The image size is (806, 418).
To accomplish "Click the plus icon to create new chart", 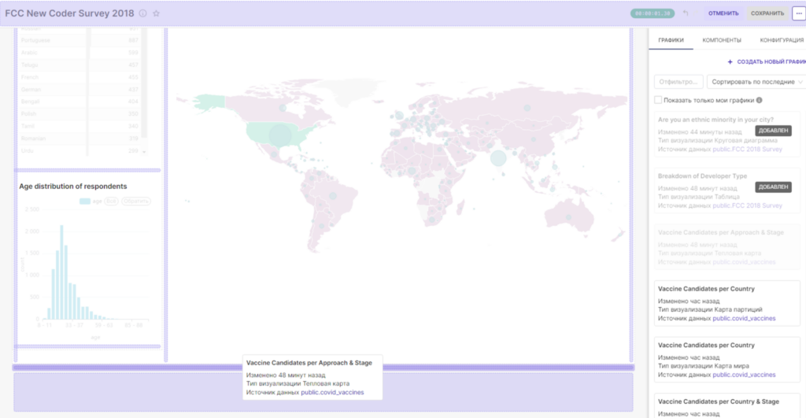I will click(x=730, y=61).
